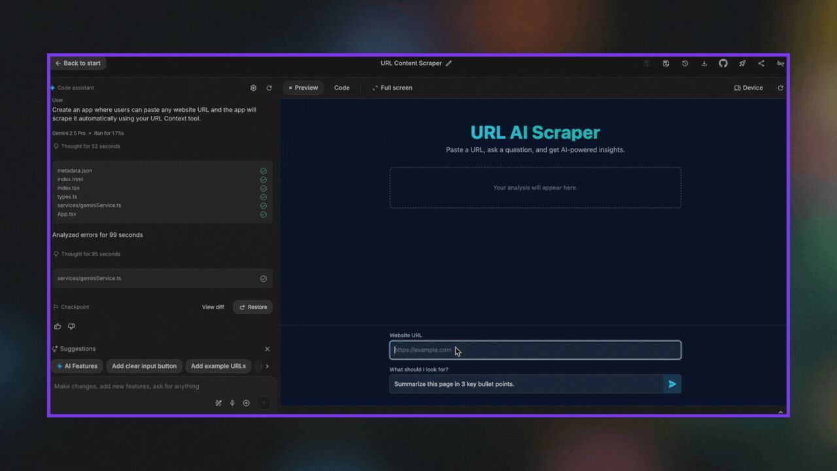This screenshot has height=471, width=837.
Task: Close the Suggestions panel
Action: coord(267,349)
